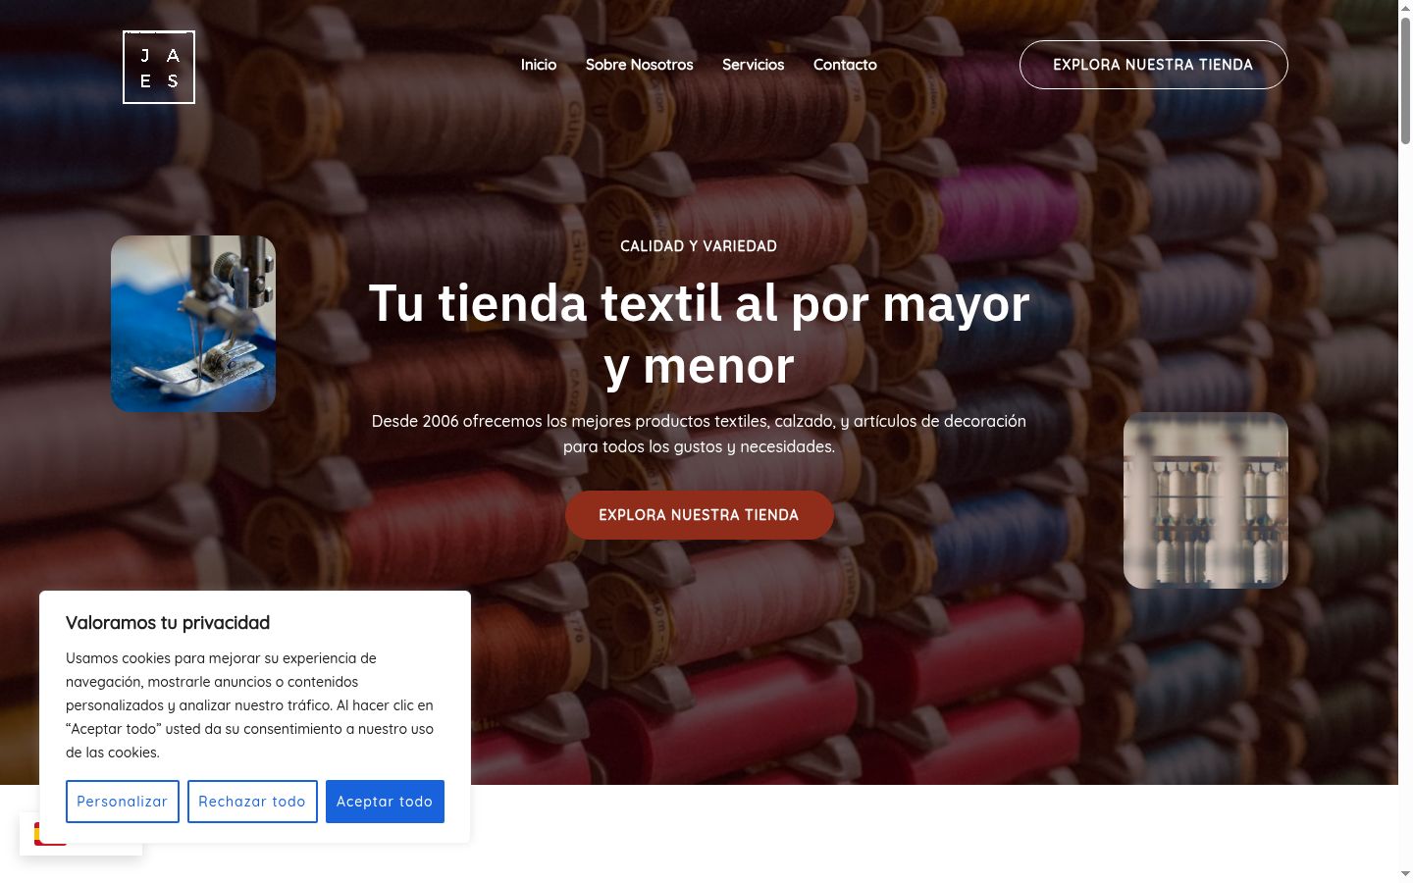Go to the Inicio menu item
Screen dimensions: 1413x883
click(x=539, y=65)
